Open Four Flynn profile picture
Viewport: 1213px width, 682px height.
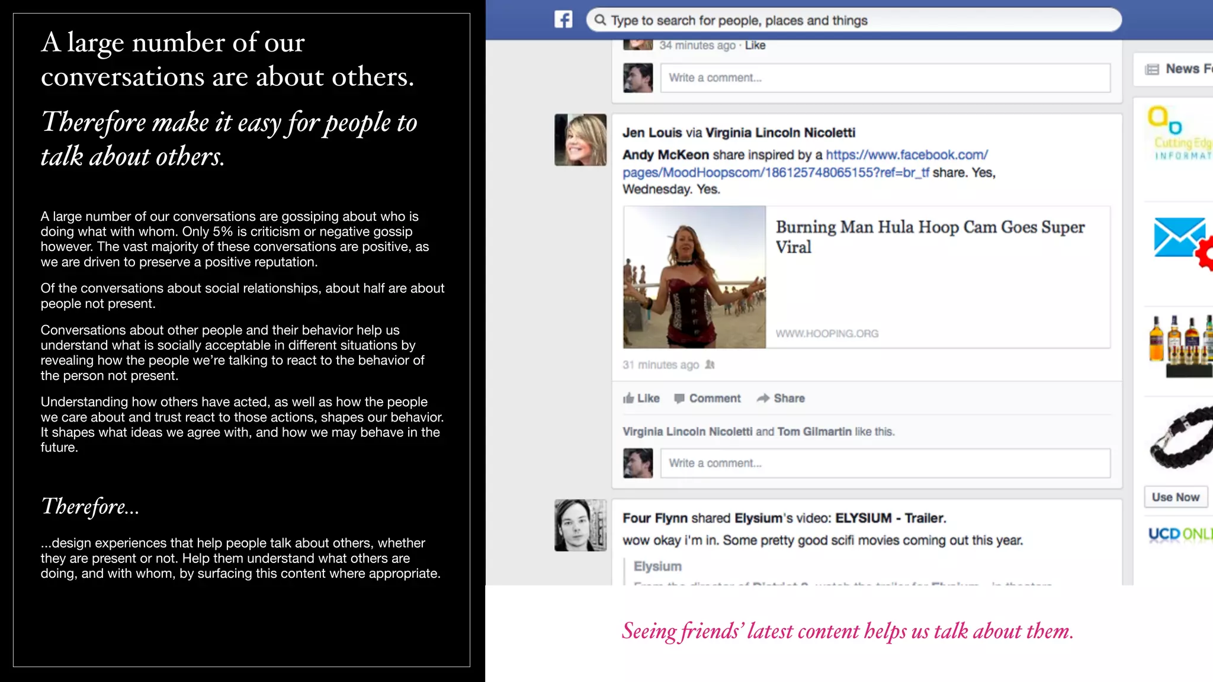(580, 525)
